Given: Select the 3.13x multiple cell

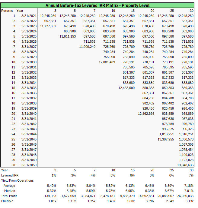Looking at the screenshot, I should point(190,201).
